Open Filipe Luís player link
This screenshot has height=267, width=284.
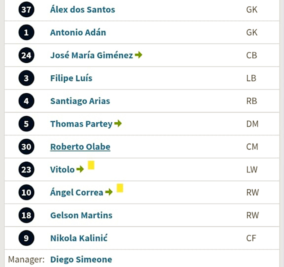71,78
